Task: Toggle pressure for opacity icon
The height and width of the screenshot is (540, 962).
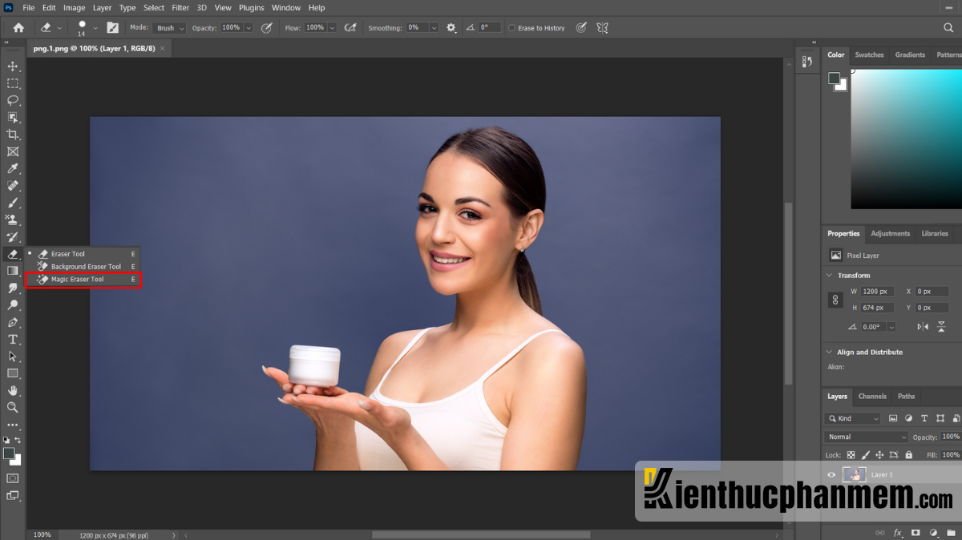Action: [267, 27]
